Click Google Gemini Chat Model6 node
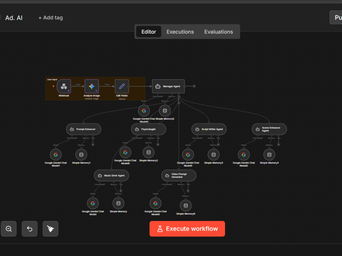This screenshot has width=342, height=256. tap(126, 152)
